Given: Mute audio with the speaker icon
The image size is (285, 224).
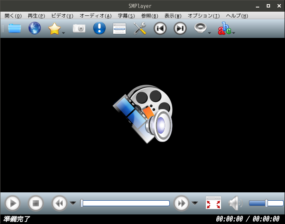Looking at the screenshot, I should pos(235,203).
